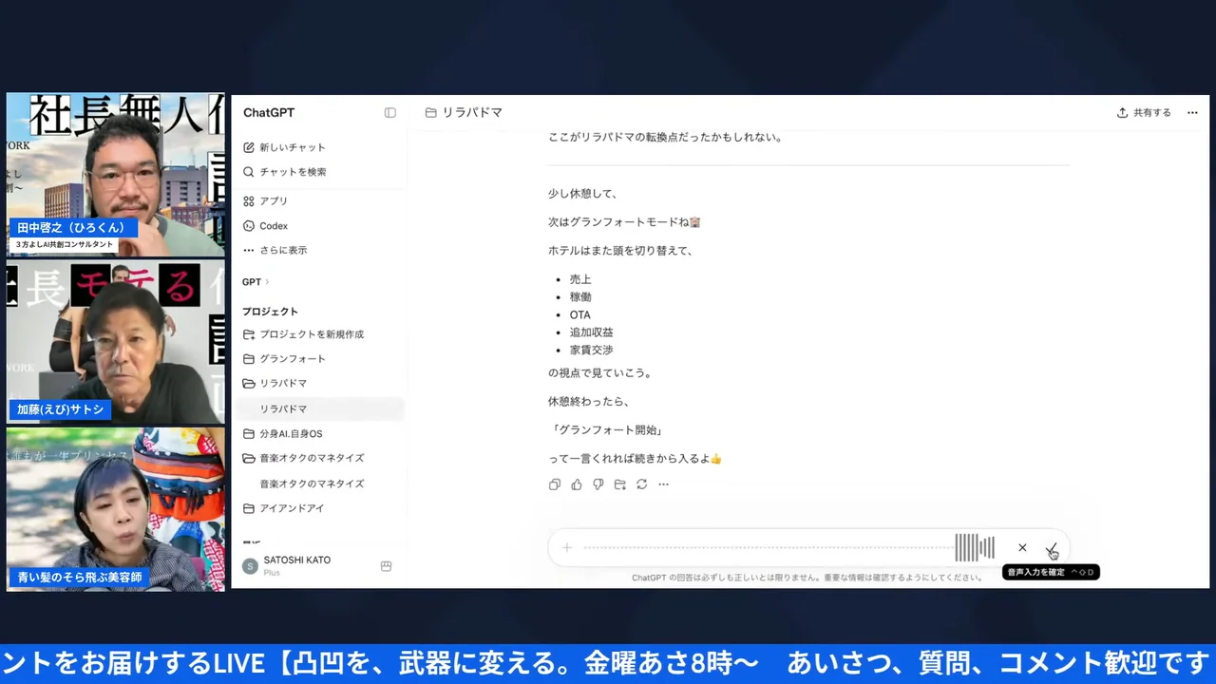The width and height of the screenshot is (1216, 684).
Task: Click the new project folder-plus icon
Action: 249,334
